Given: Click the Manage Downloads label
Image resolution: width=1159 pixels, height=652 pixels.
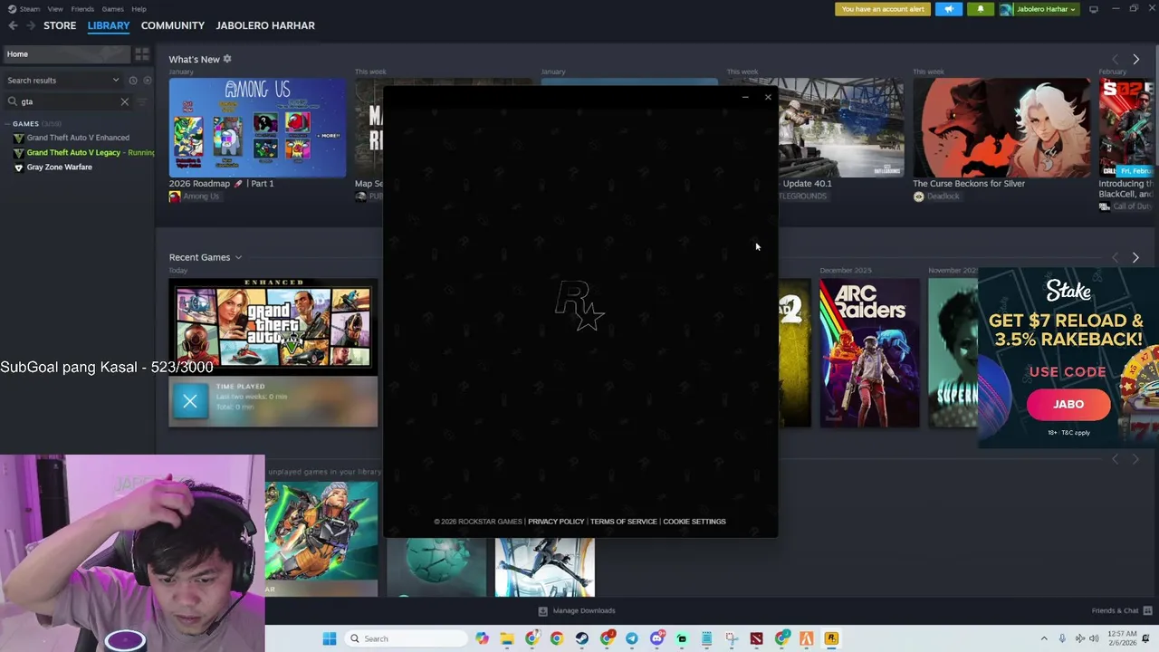Looking at the screenshot, I should pos(584,610).
